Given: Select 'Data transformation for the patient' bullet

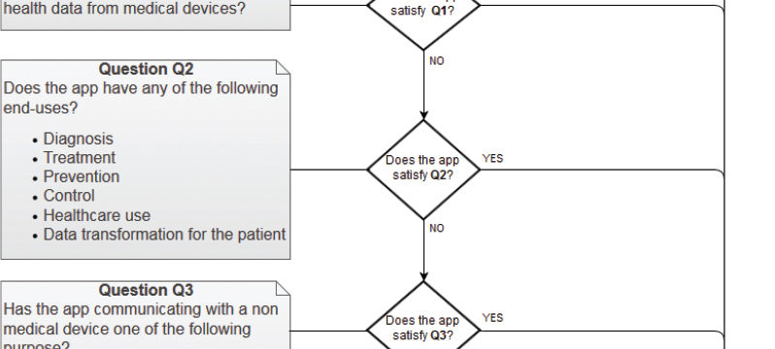Looking at the screenshot, I should (164, 234).
